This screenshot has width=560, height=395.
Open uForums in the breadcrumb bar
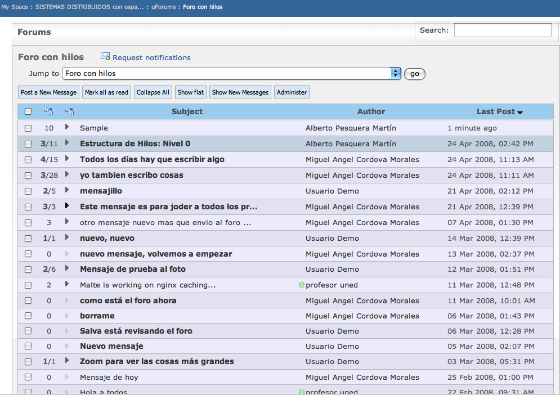point(164,7)
